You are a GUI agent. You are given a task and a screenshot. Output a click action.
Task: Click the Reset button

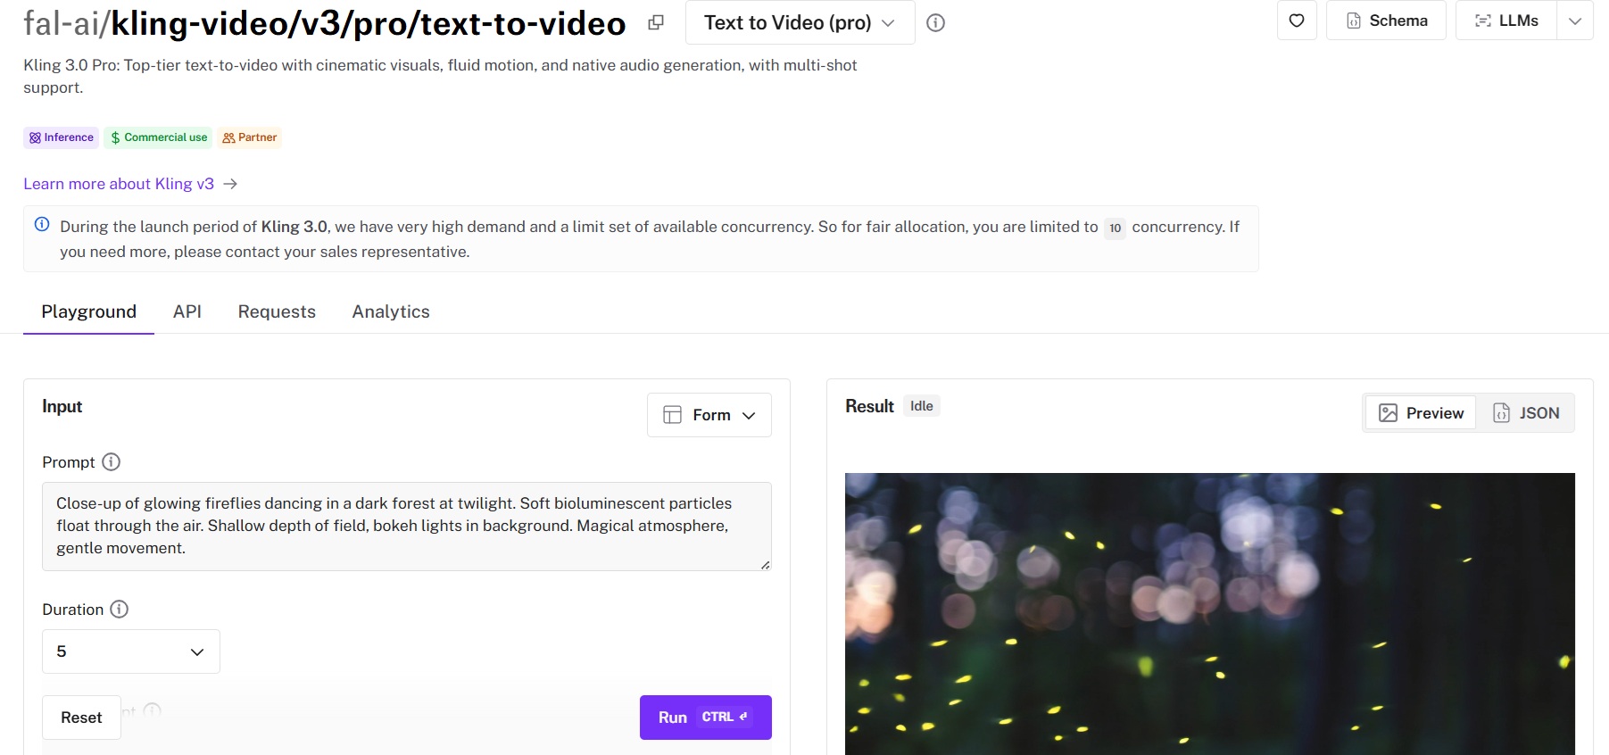pyautogui.click(x=81, y=718)
